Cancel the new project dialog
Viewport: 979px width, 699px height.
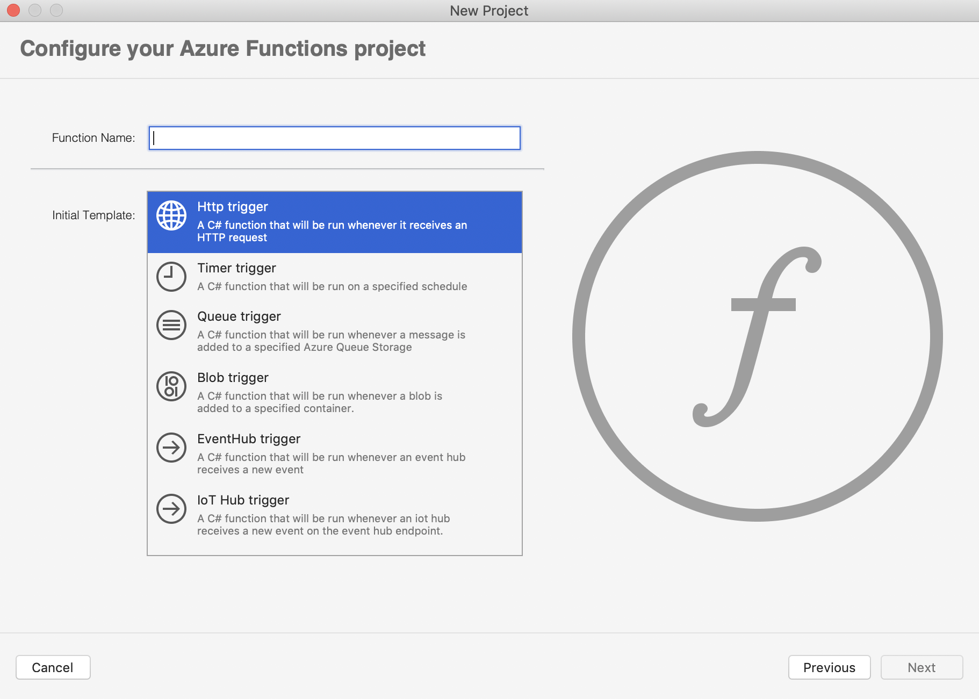click(x=53, y=667)
